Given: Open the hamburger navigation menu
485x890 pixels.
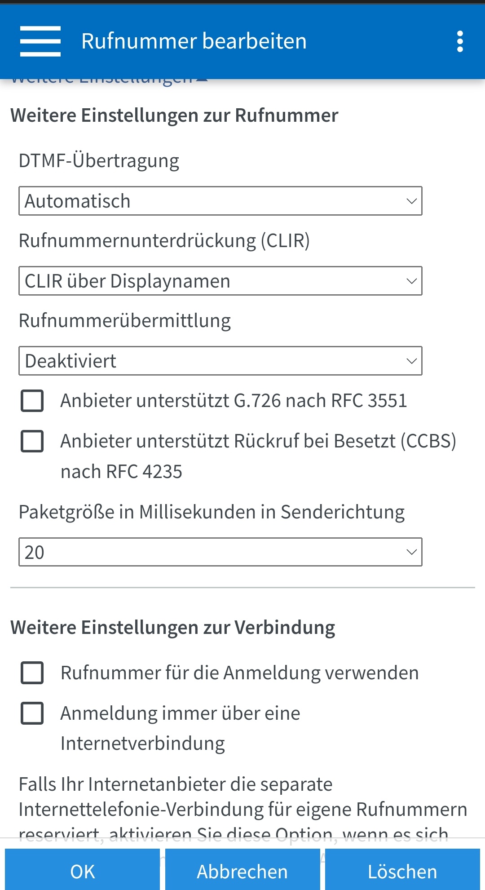Looking at the screenshot, I should tap(40, 41).
